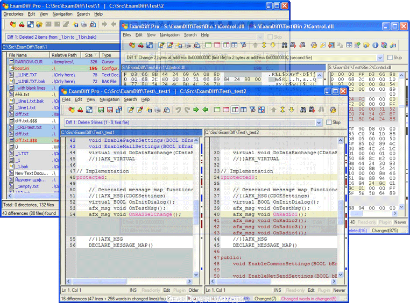Screen dimensions: 410x303
Task: Click the funnel filter icon in the Control.dll window
Action: [243, 45]
